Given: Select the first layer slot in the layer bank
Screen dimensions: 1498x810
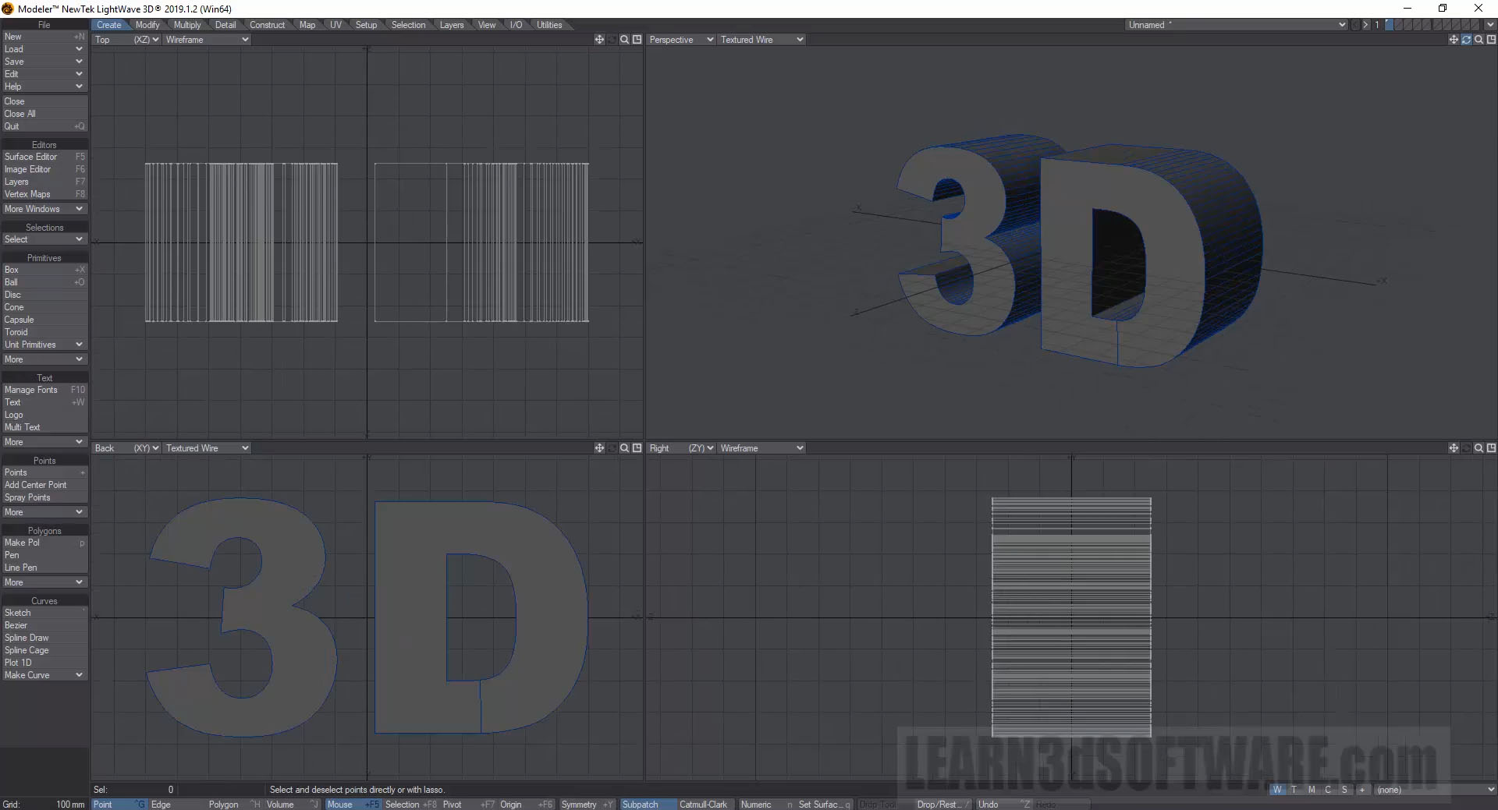Looking at the screenshot, I should point(1390,25).
